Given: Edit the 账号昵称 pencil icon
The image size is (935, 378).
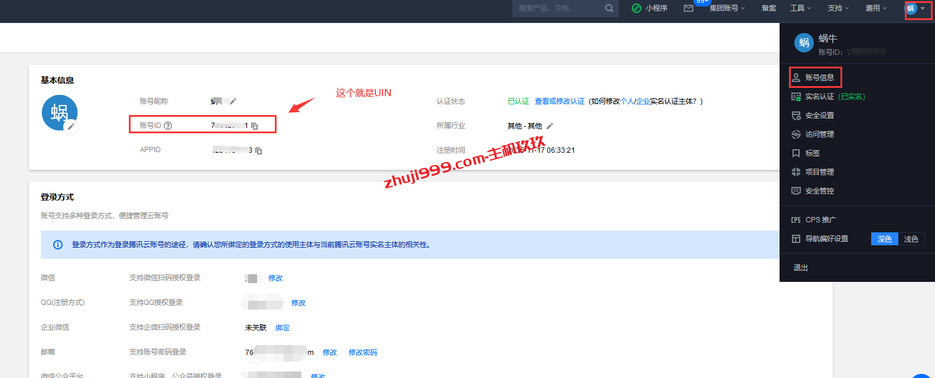Looking at the screenshot, I should click(233, 101).
